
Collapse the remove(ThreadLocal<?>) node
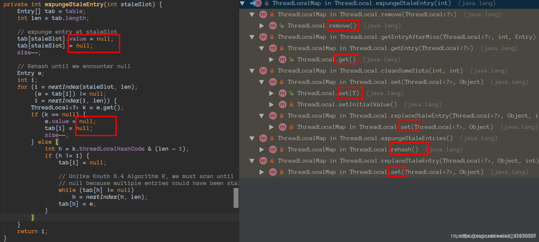(x=252, y=15)
